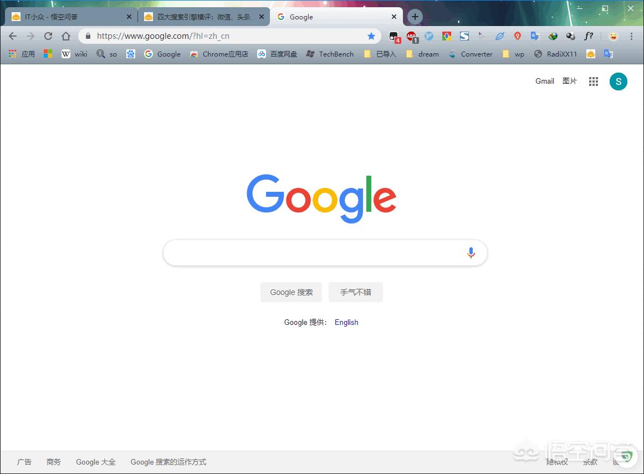Click the Google 搜索 button
This screenshot has height=474, width=644.
[291, 292]
